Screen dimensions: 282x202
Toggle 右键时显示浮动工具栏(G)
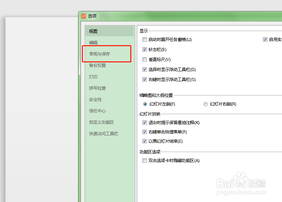[144, 80]
